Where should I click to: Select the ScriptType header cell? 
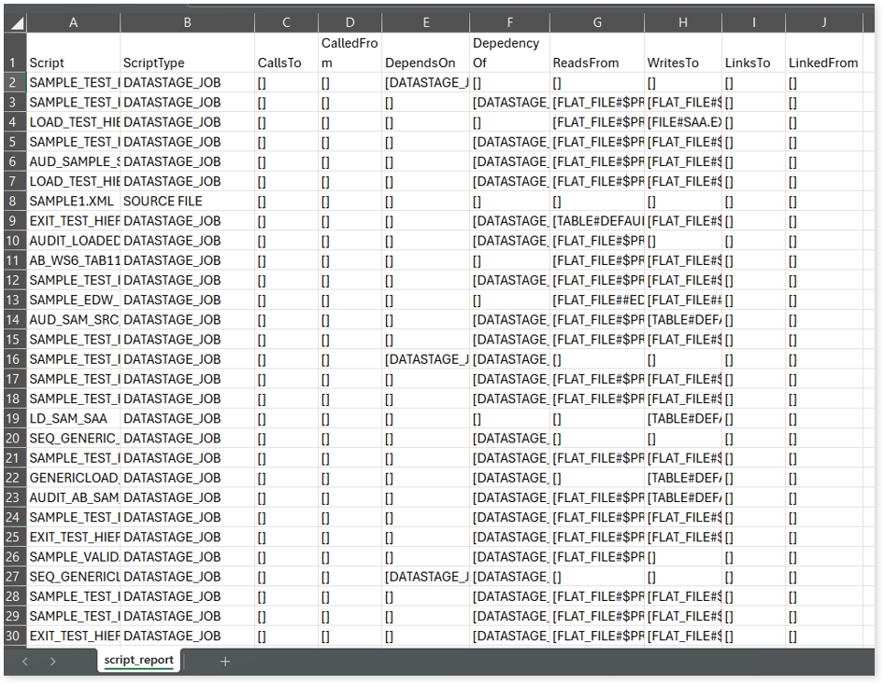click(x=187, y=63)
